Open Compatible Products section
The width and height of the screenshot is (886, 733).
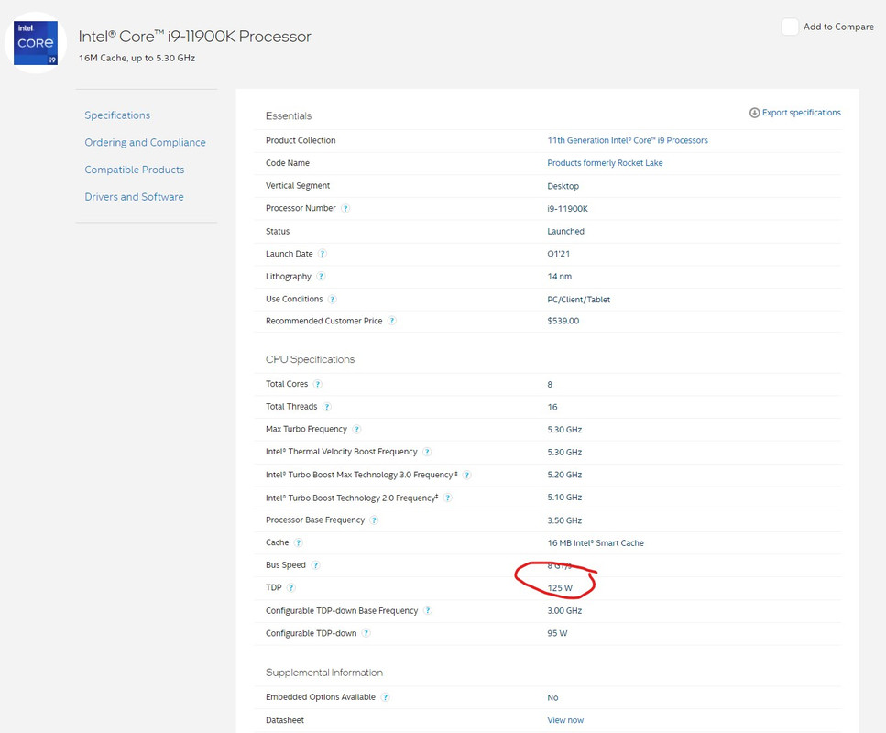point(135,170)
